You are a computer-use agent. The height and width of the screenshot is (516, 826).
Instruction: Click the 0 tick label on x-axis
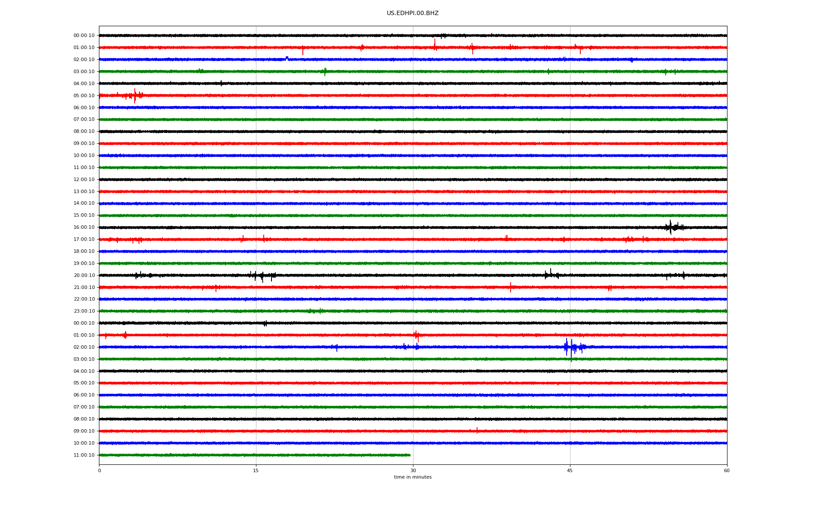click(99, 470)
